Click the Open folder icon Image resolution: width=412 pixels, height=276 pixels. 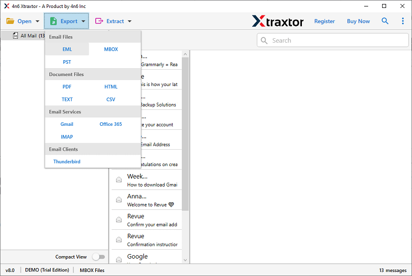click(10, 21)
